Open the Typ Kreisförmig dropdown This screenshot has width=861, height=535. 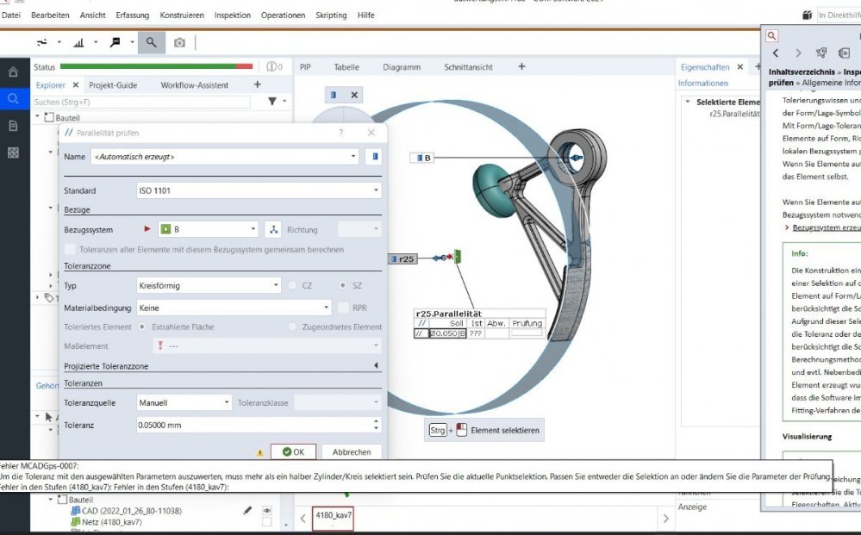pos(209,285)
